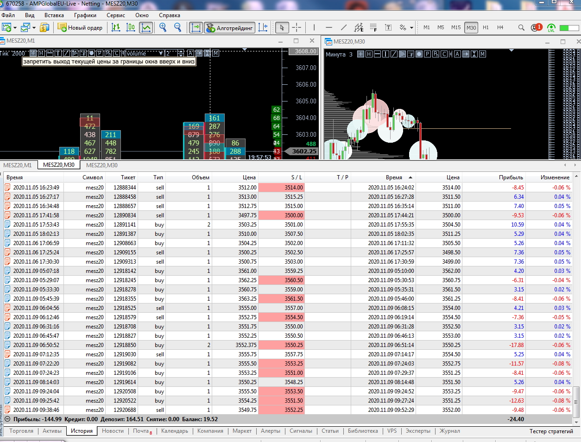Pick the trendline drawing tool
The height and width of the screenshot is (442, 581).
pos(344,28)
